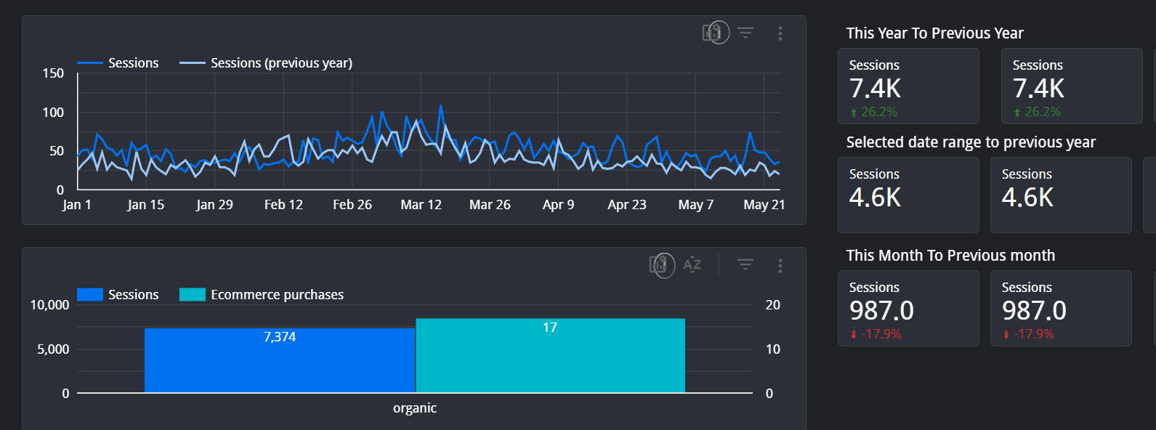This screenshot has width=1156, height=430.
Task: Open the bar chart's three-dot options menu
Action: tap(780, 265)
